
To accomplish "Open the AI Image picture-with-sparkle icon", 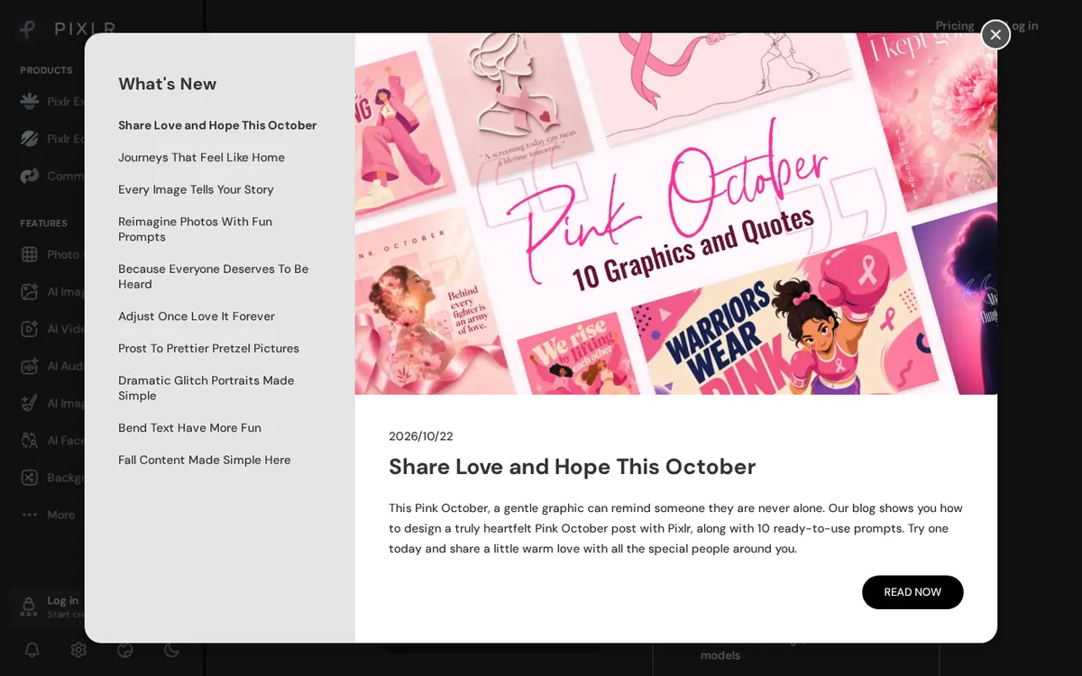I will [30, 291].
